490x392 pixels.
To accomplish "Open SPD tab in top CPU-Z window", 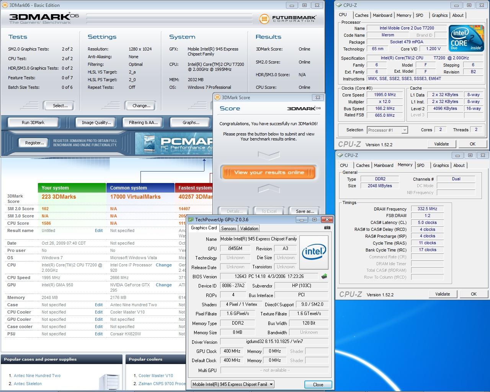I will point(420,15).
